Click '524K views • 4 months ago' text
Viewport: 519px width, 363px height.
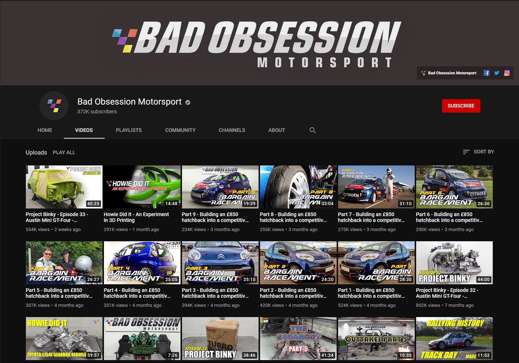[x=367, y=305]
